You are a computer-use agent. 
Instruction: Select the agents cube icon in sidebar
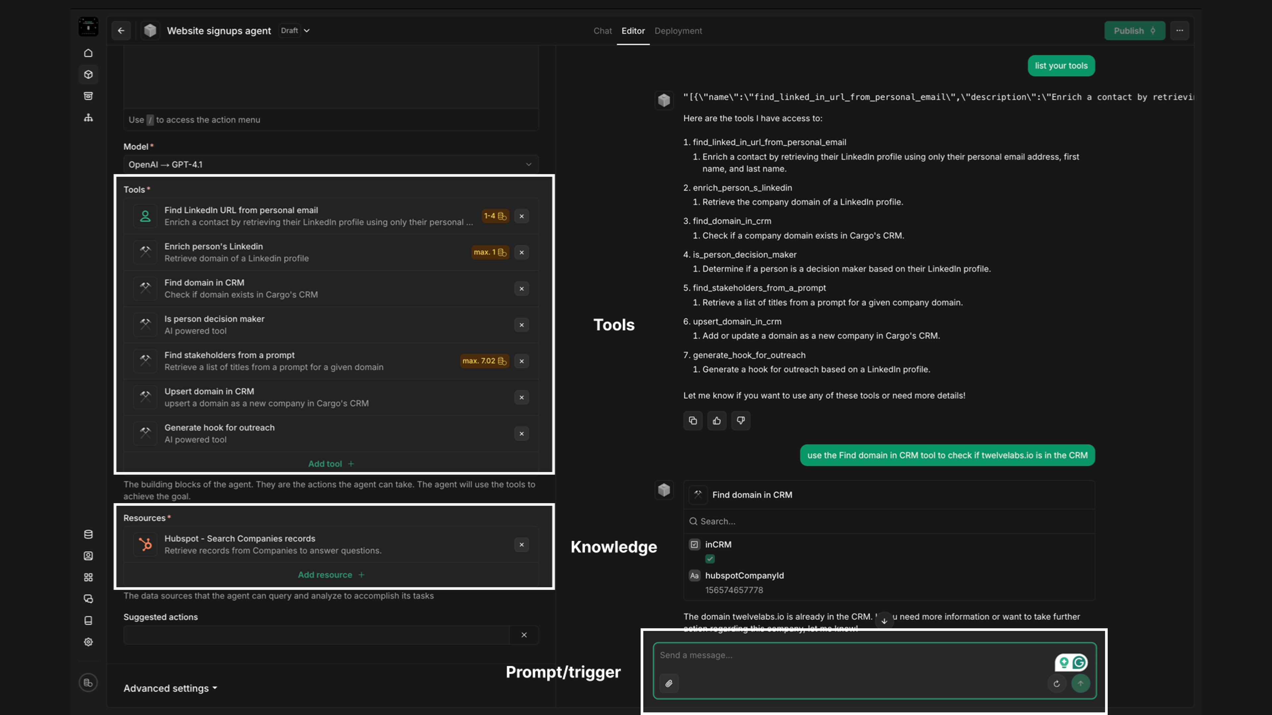(x=88, y=74)
